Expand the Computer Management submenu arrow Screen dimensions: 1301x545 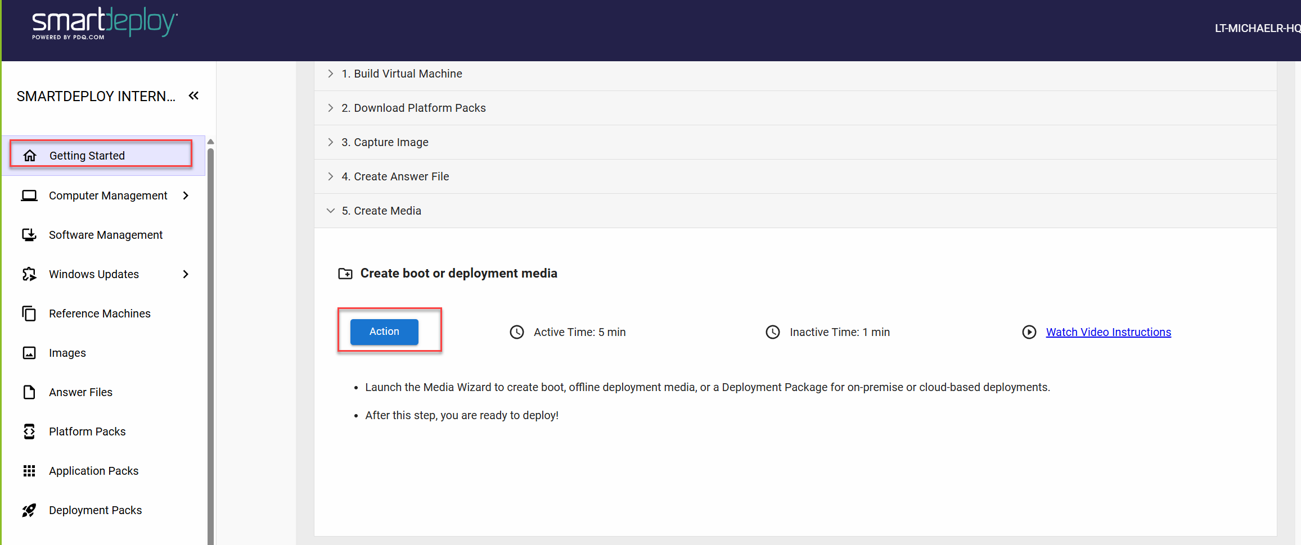pyautogui.click(x=186, y=196)
